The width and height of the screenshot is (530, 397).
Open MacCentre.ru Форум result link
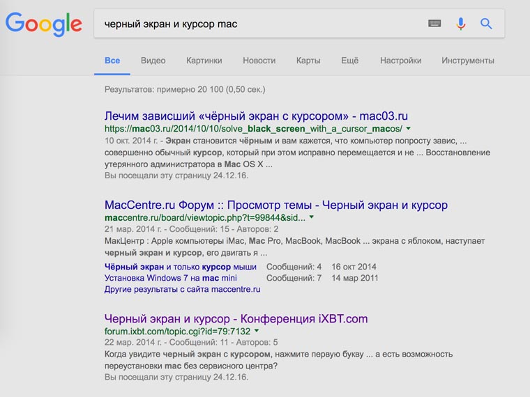275,205
